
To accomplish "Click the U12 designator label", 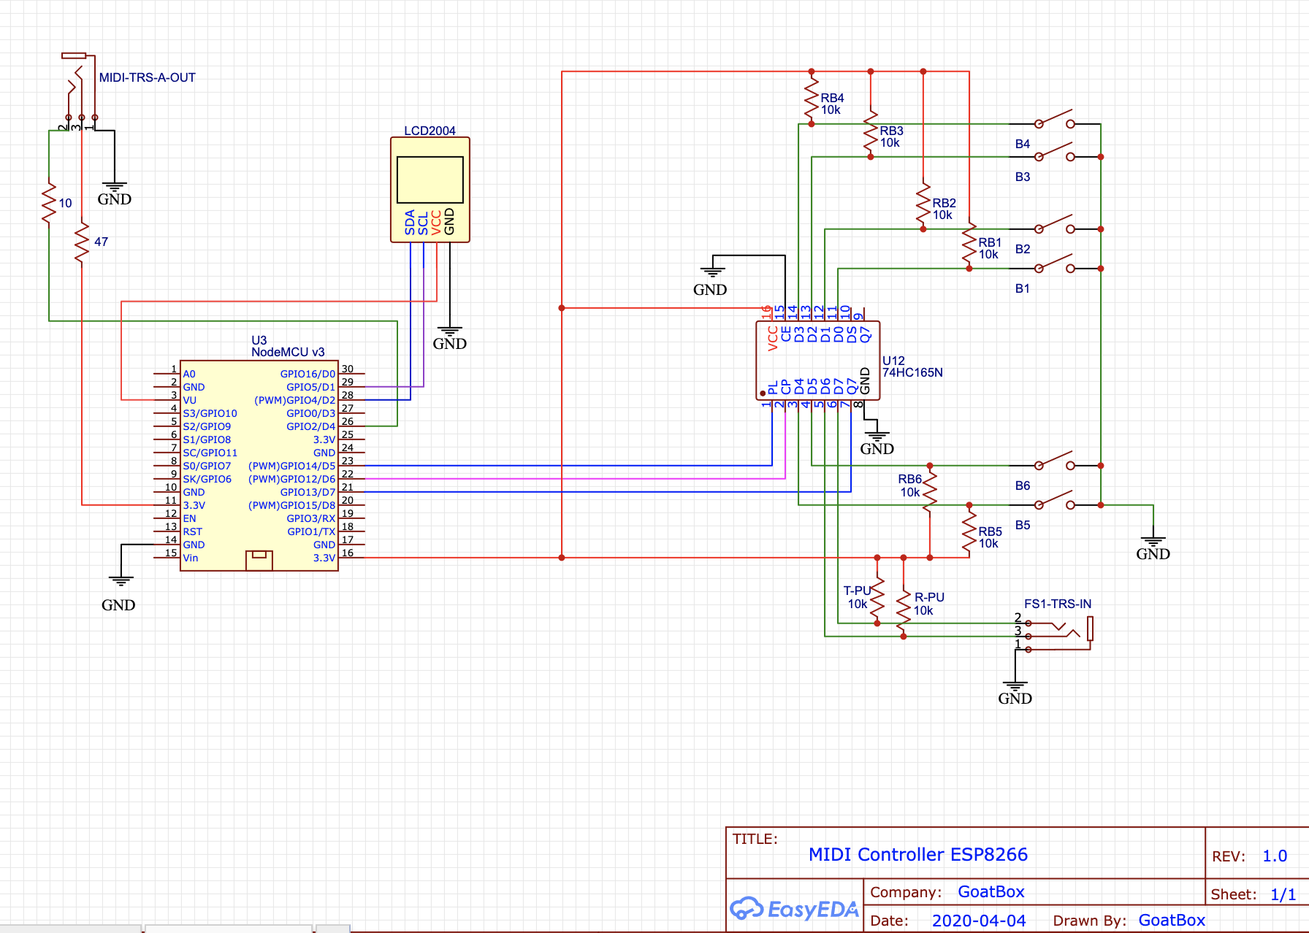I will [893, 361].
